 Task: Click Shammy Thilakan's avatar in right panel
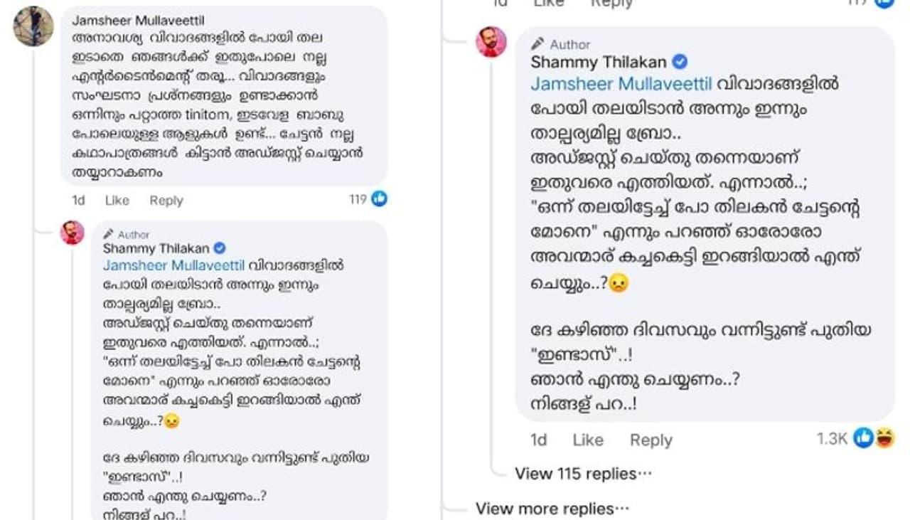coord(491,42)
